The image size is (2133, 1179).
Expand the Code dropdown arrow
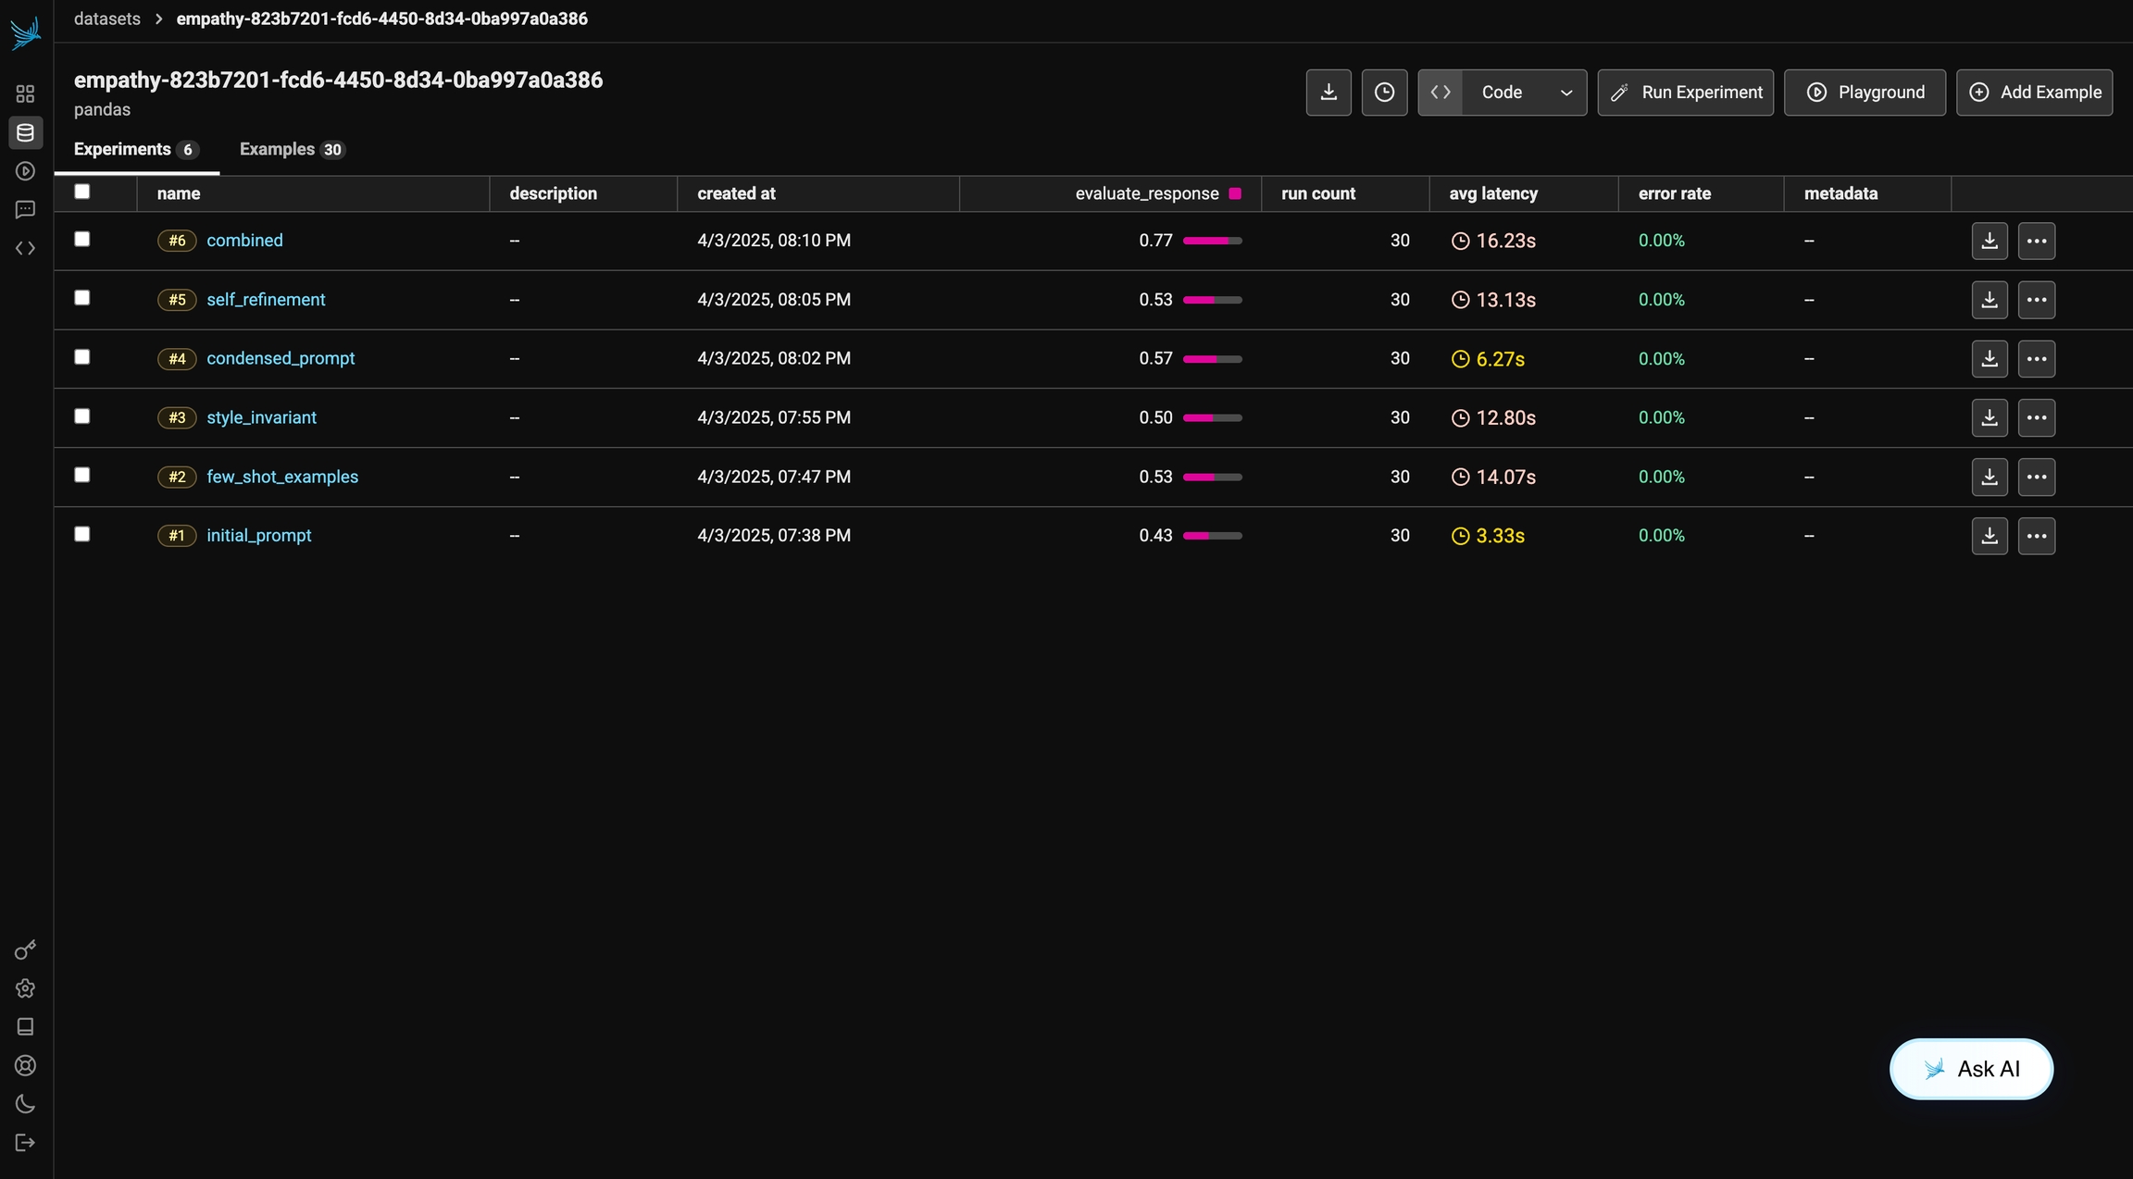click(1566, 93)
